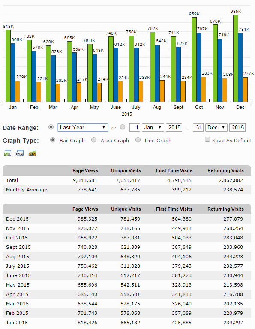Switch the graph to Area Graph

94,140
